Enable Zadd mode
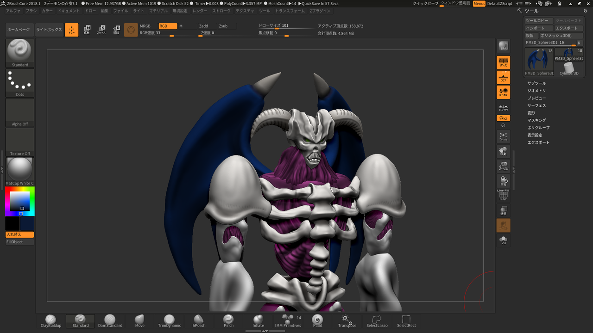This screenshot has width=593, height=333. [x=204, y=26]
